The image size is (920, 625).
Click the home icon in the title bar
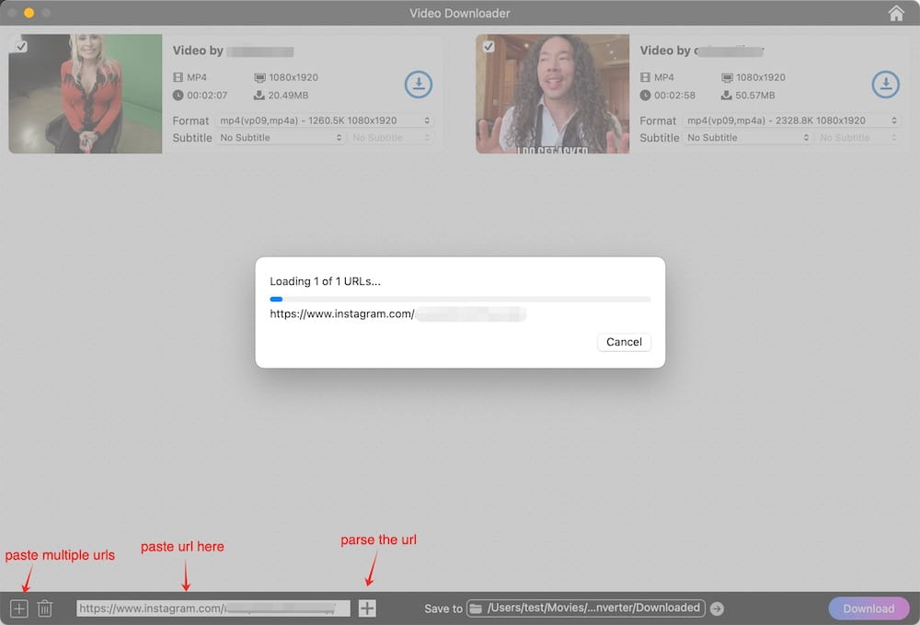[896, 13]
